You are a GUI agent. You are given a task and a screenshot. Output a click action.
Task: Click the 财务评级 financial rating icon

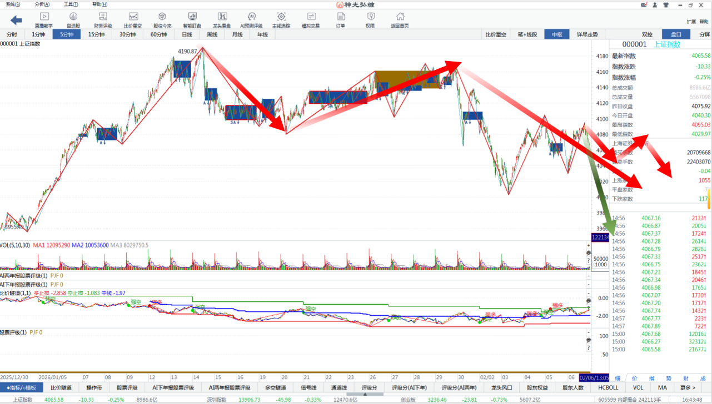tap(103, 21)
